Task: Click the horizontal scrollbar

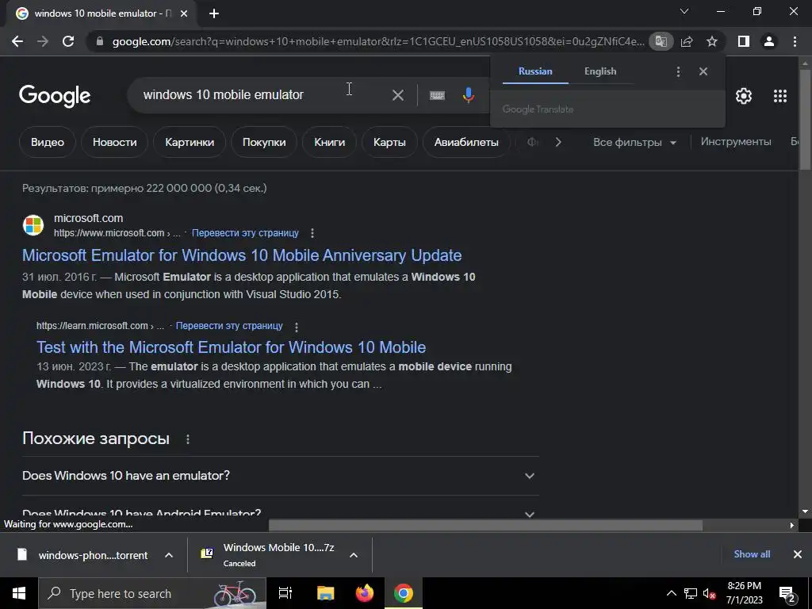Action: 485,525
